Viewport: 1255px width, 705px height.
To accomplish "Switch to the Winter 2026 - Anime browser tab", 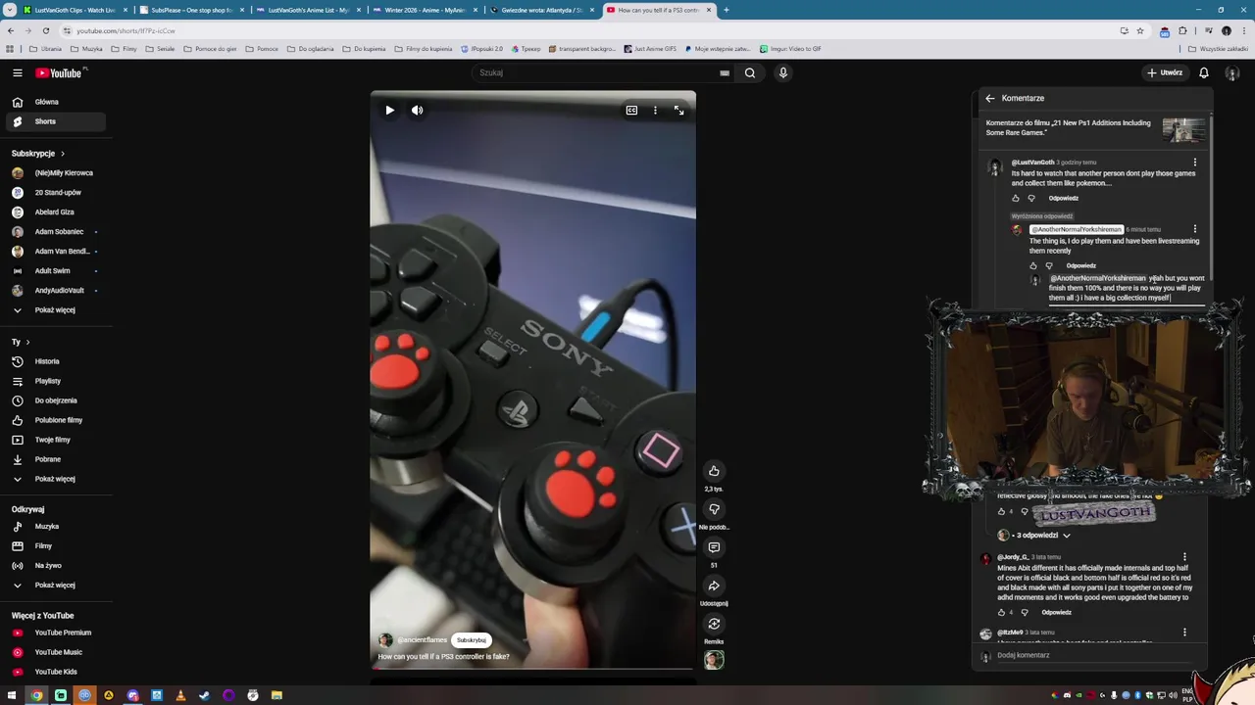I will [425, 10].
